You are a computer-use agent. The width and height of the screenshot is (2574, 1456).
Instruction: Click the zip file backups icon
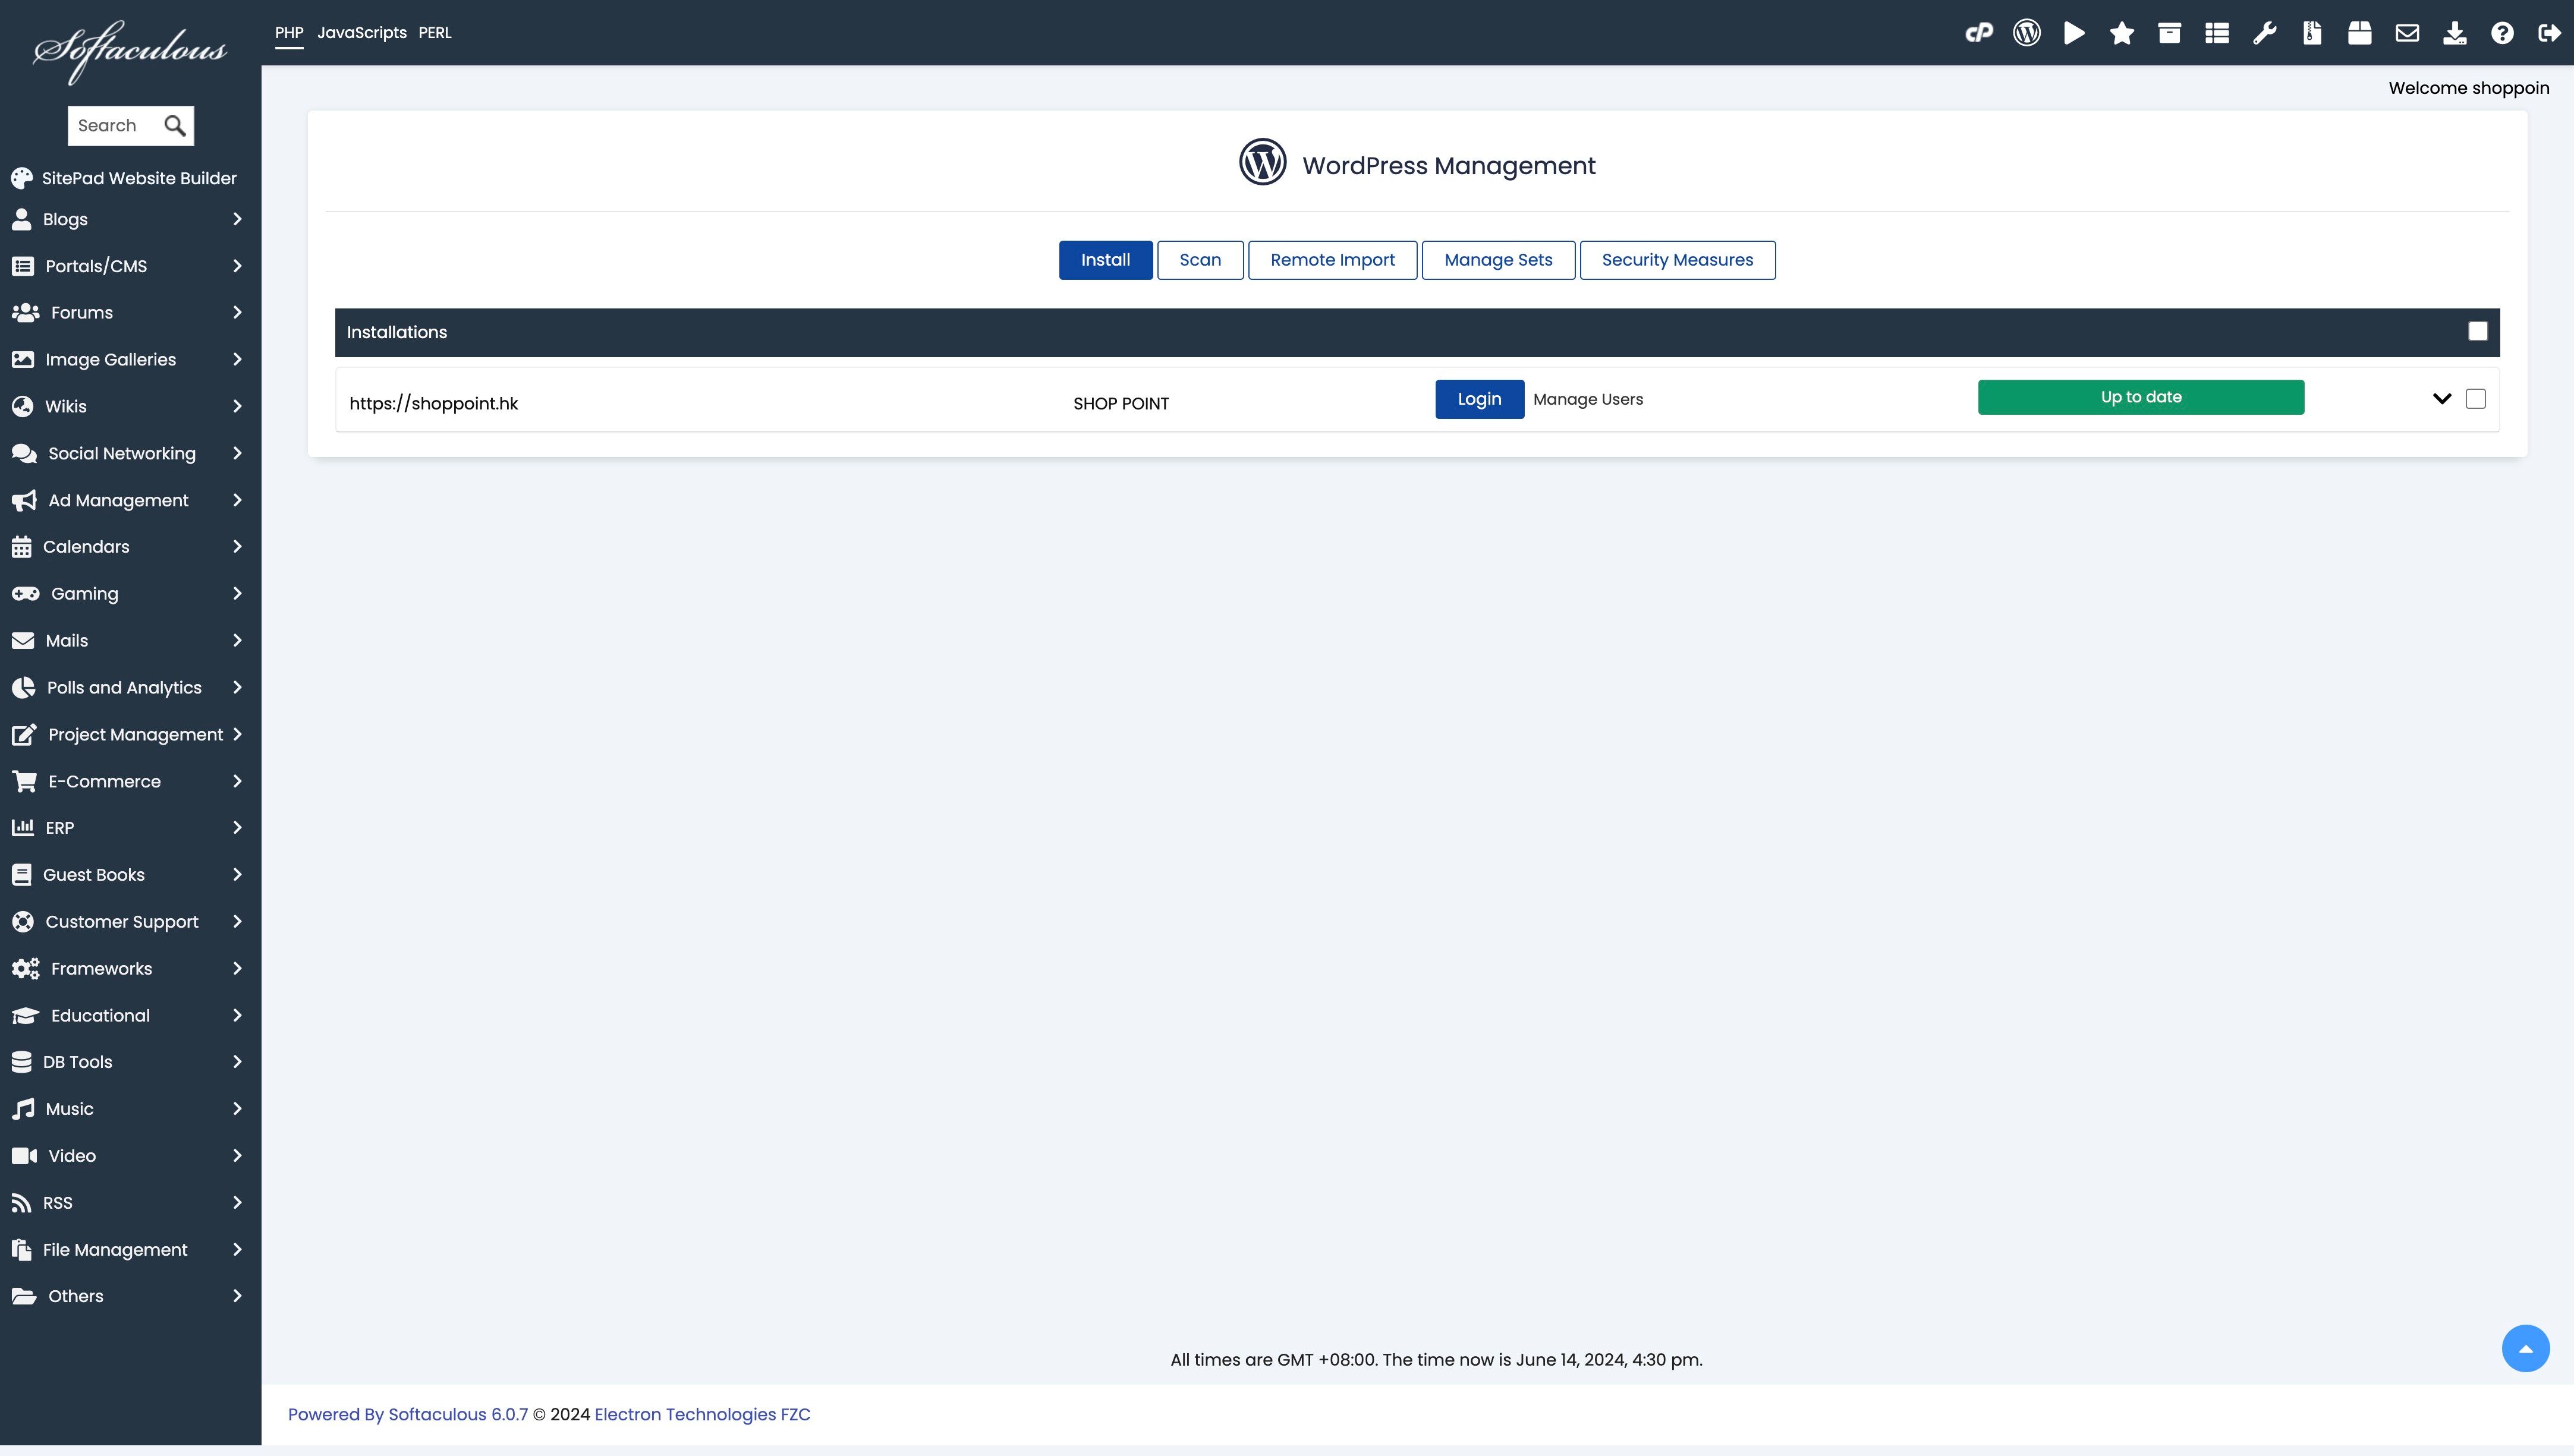2312,33
